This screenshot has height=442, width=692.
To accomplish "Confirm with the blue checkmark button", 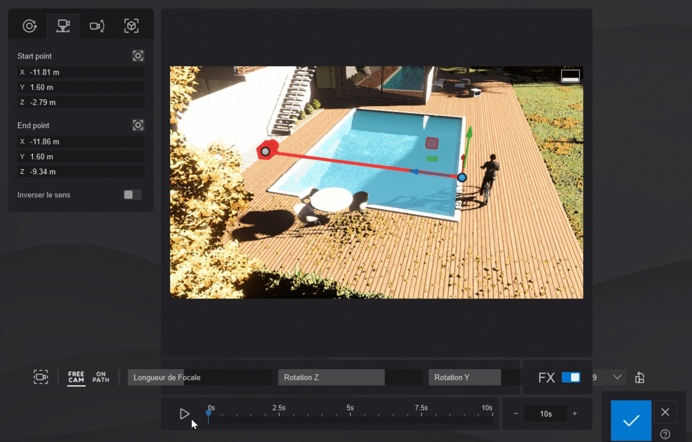I will coord(631,420).
